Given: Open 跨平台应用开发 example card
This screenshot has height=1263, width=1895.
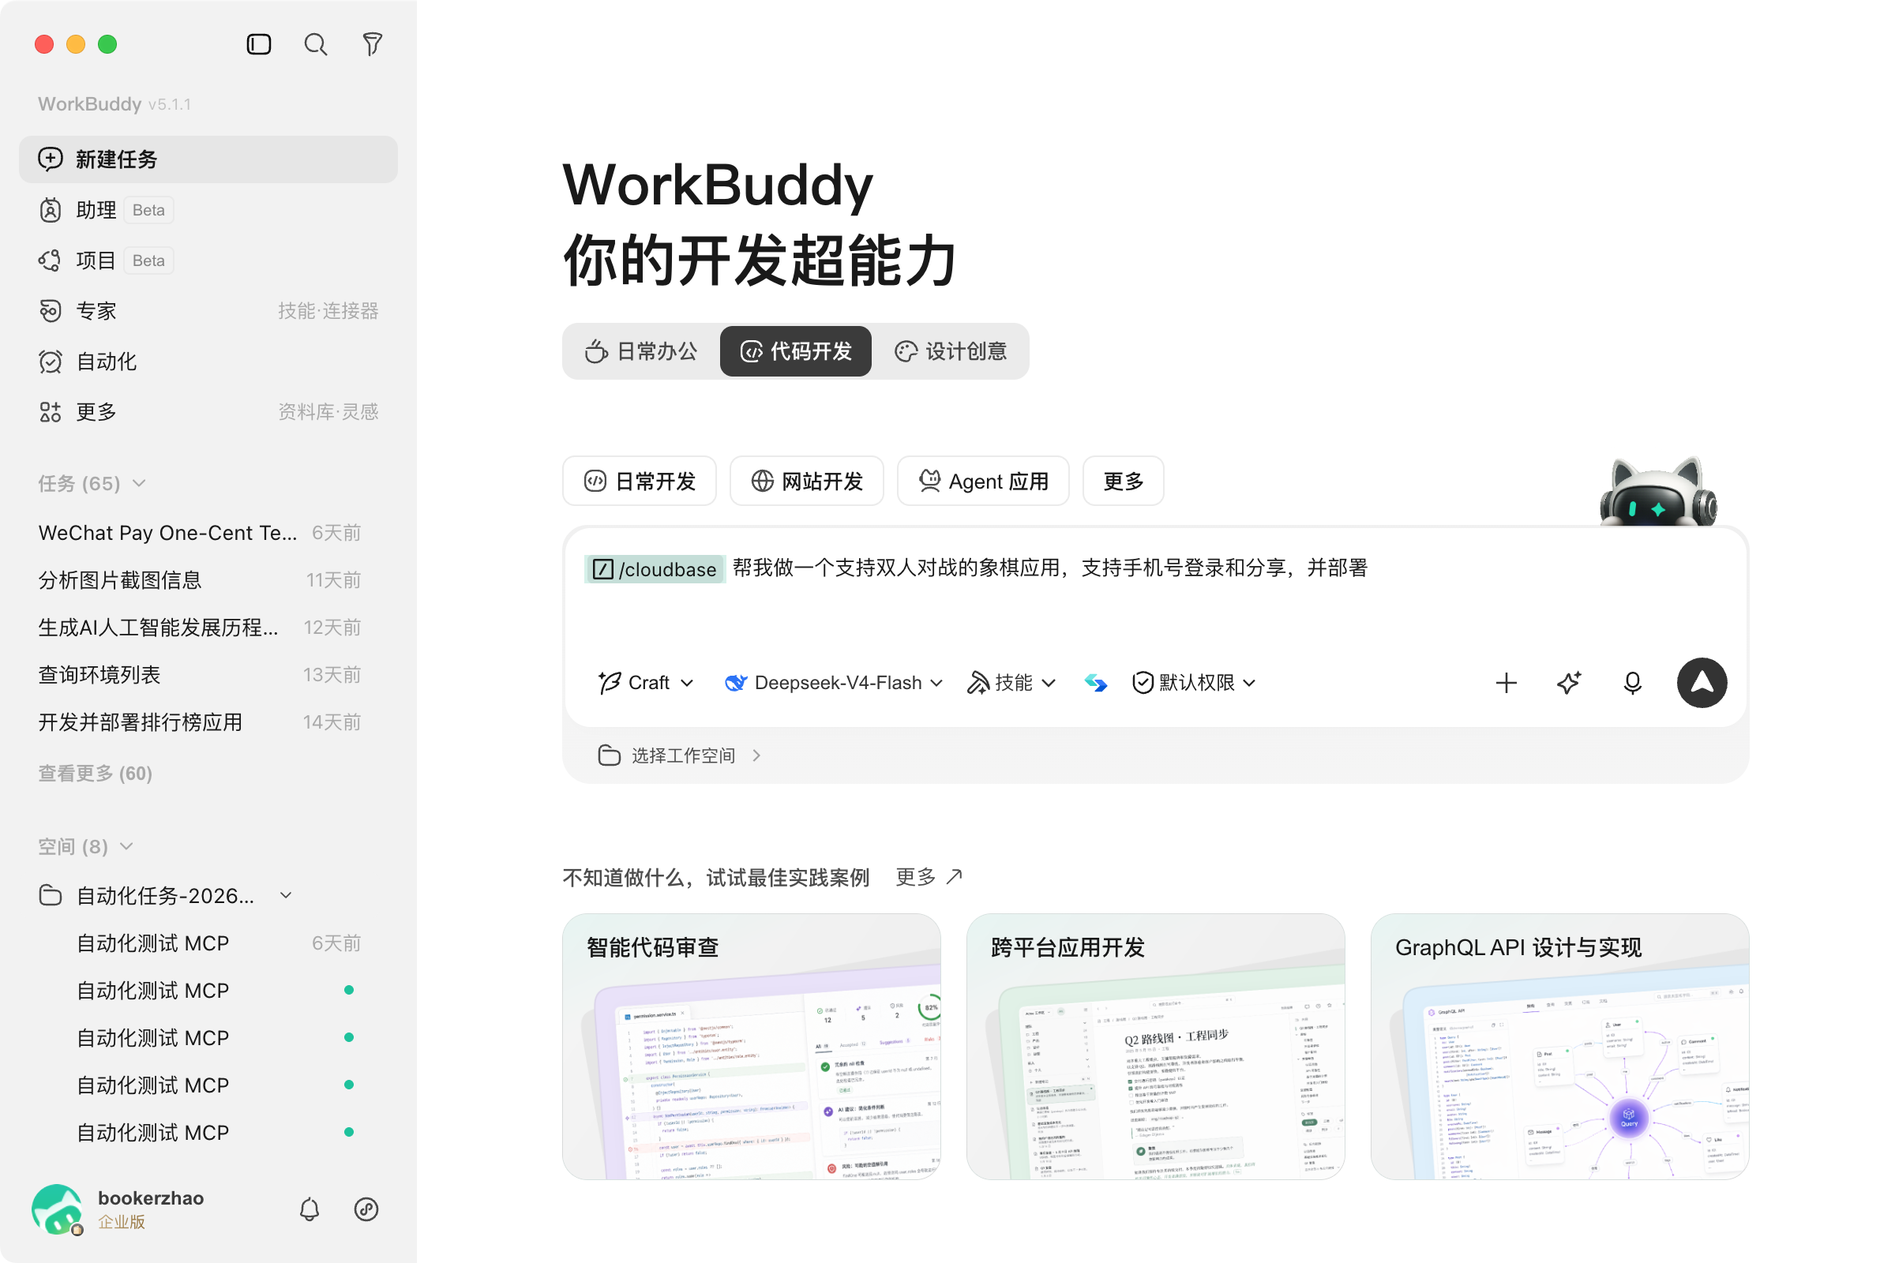Looking at the screenshot, I should click(x=1155, y=1047).
